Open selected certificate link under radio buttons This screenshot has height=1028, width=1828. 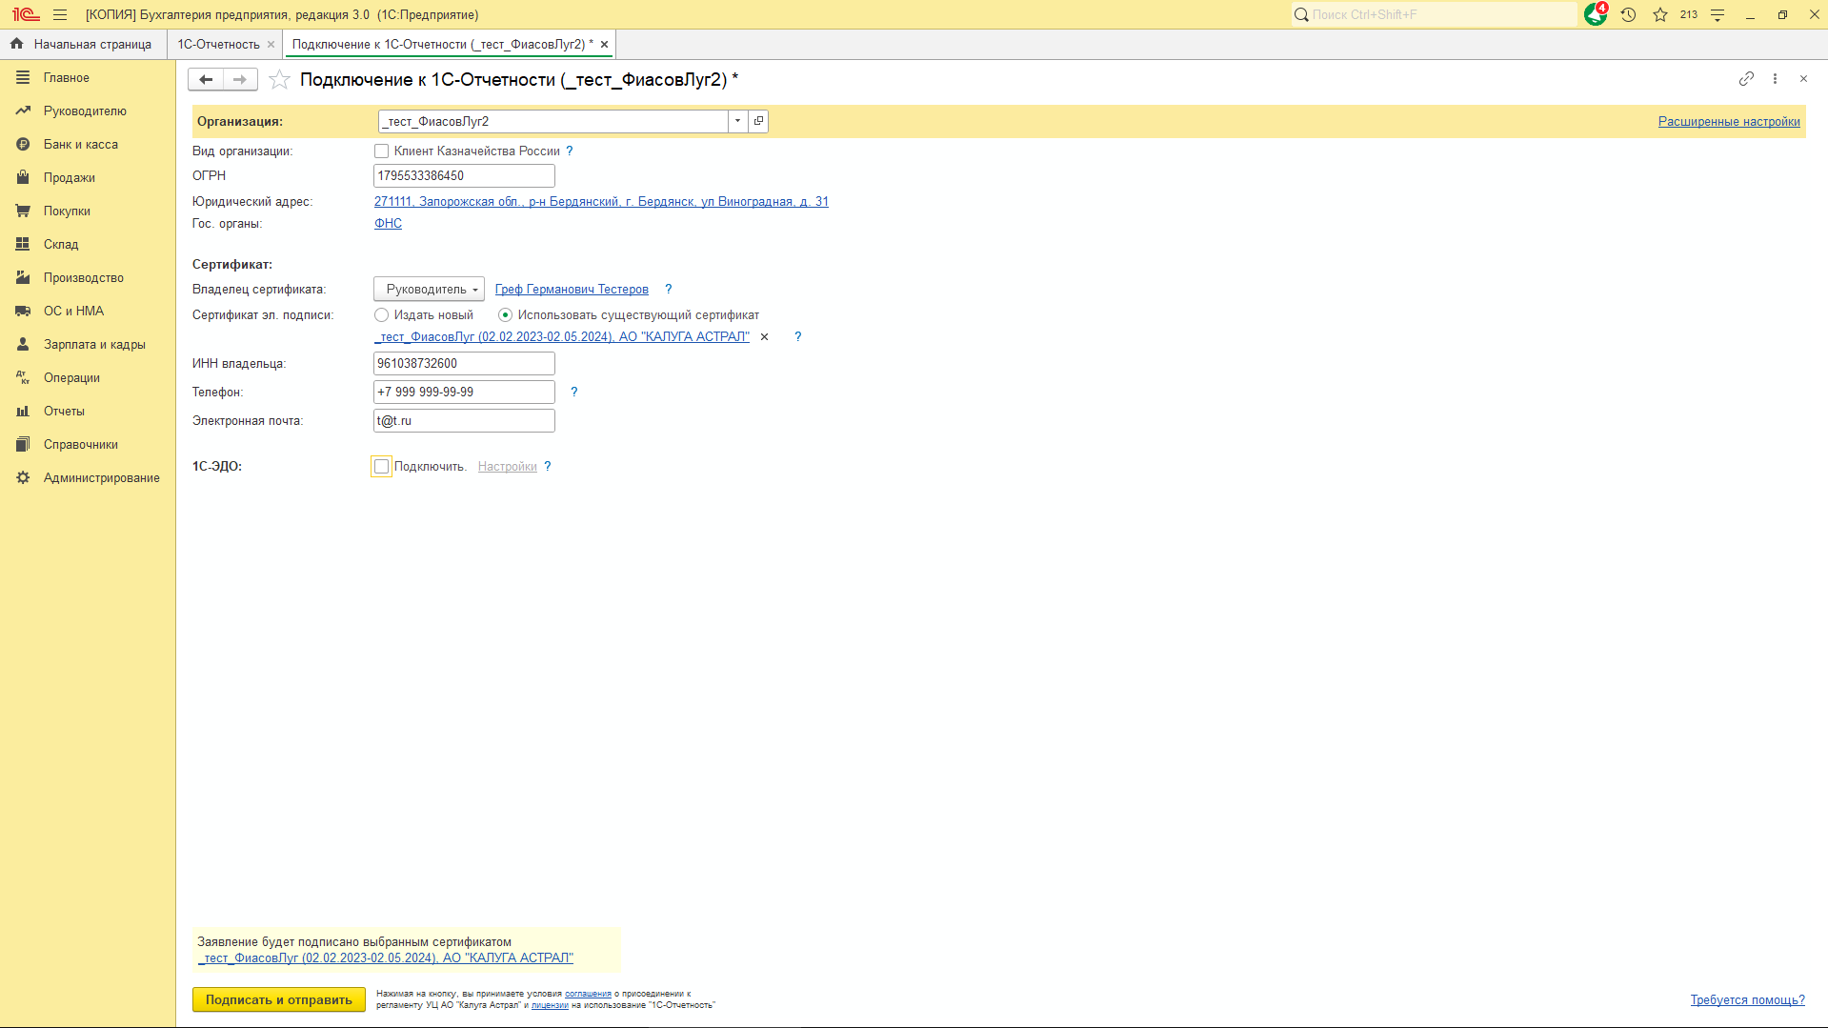[x=562, y=336]
